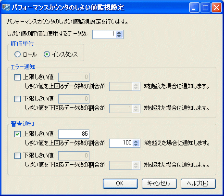Click the キャンセル button
This screenshot has width=224, height=196.
coord(159,183)
